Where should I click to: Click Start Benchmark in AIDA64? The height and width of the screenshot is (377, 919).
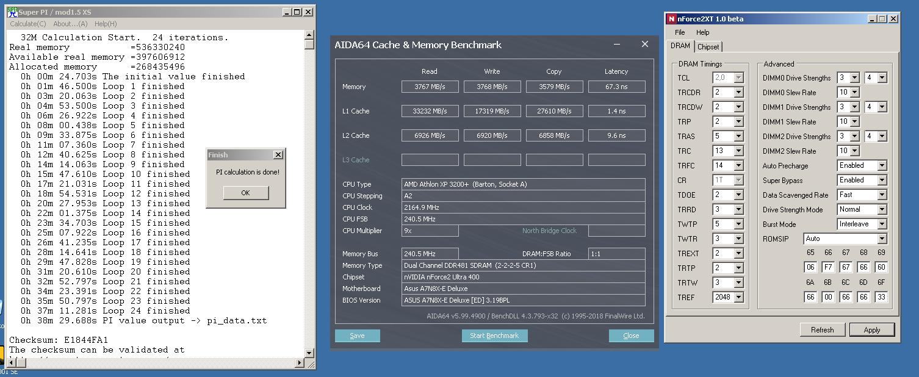pos(494,336)
